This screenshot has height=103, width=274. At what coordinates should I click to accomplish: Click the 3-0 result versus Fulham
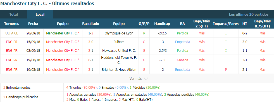pos(91,42)
